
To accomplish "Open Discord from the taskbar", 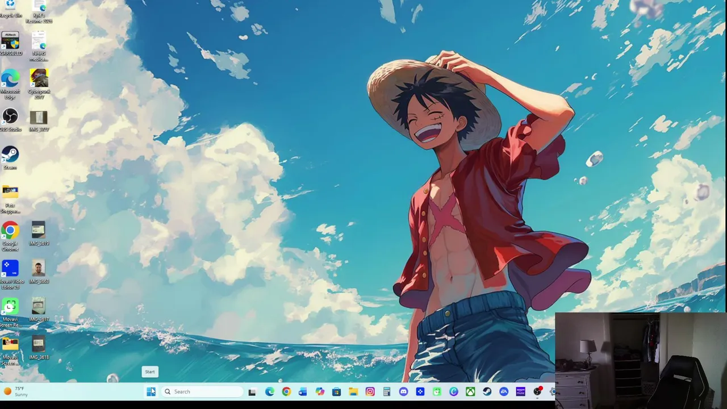I will point(403,391).
